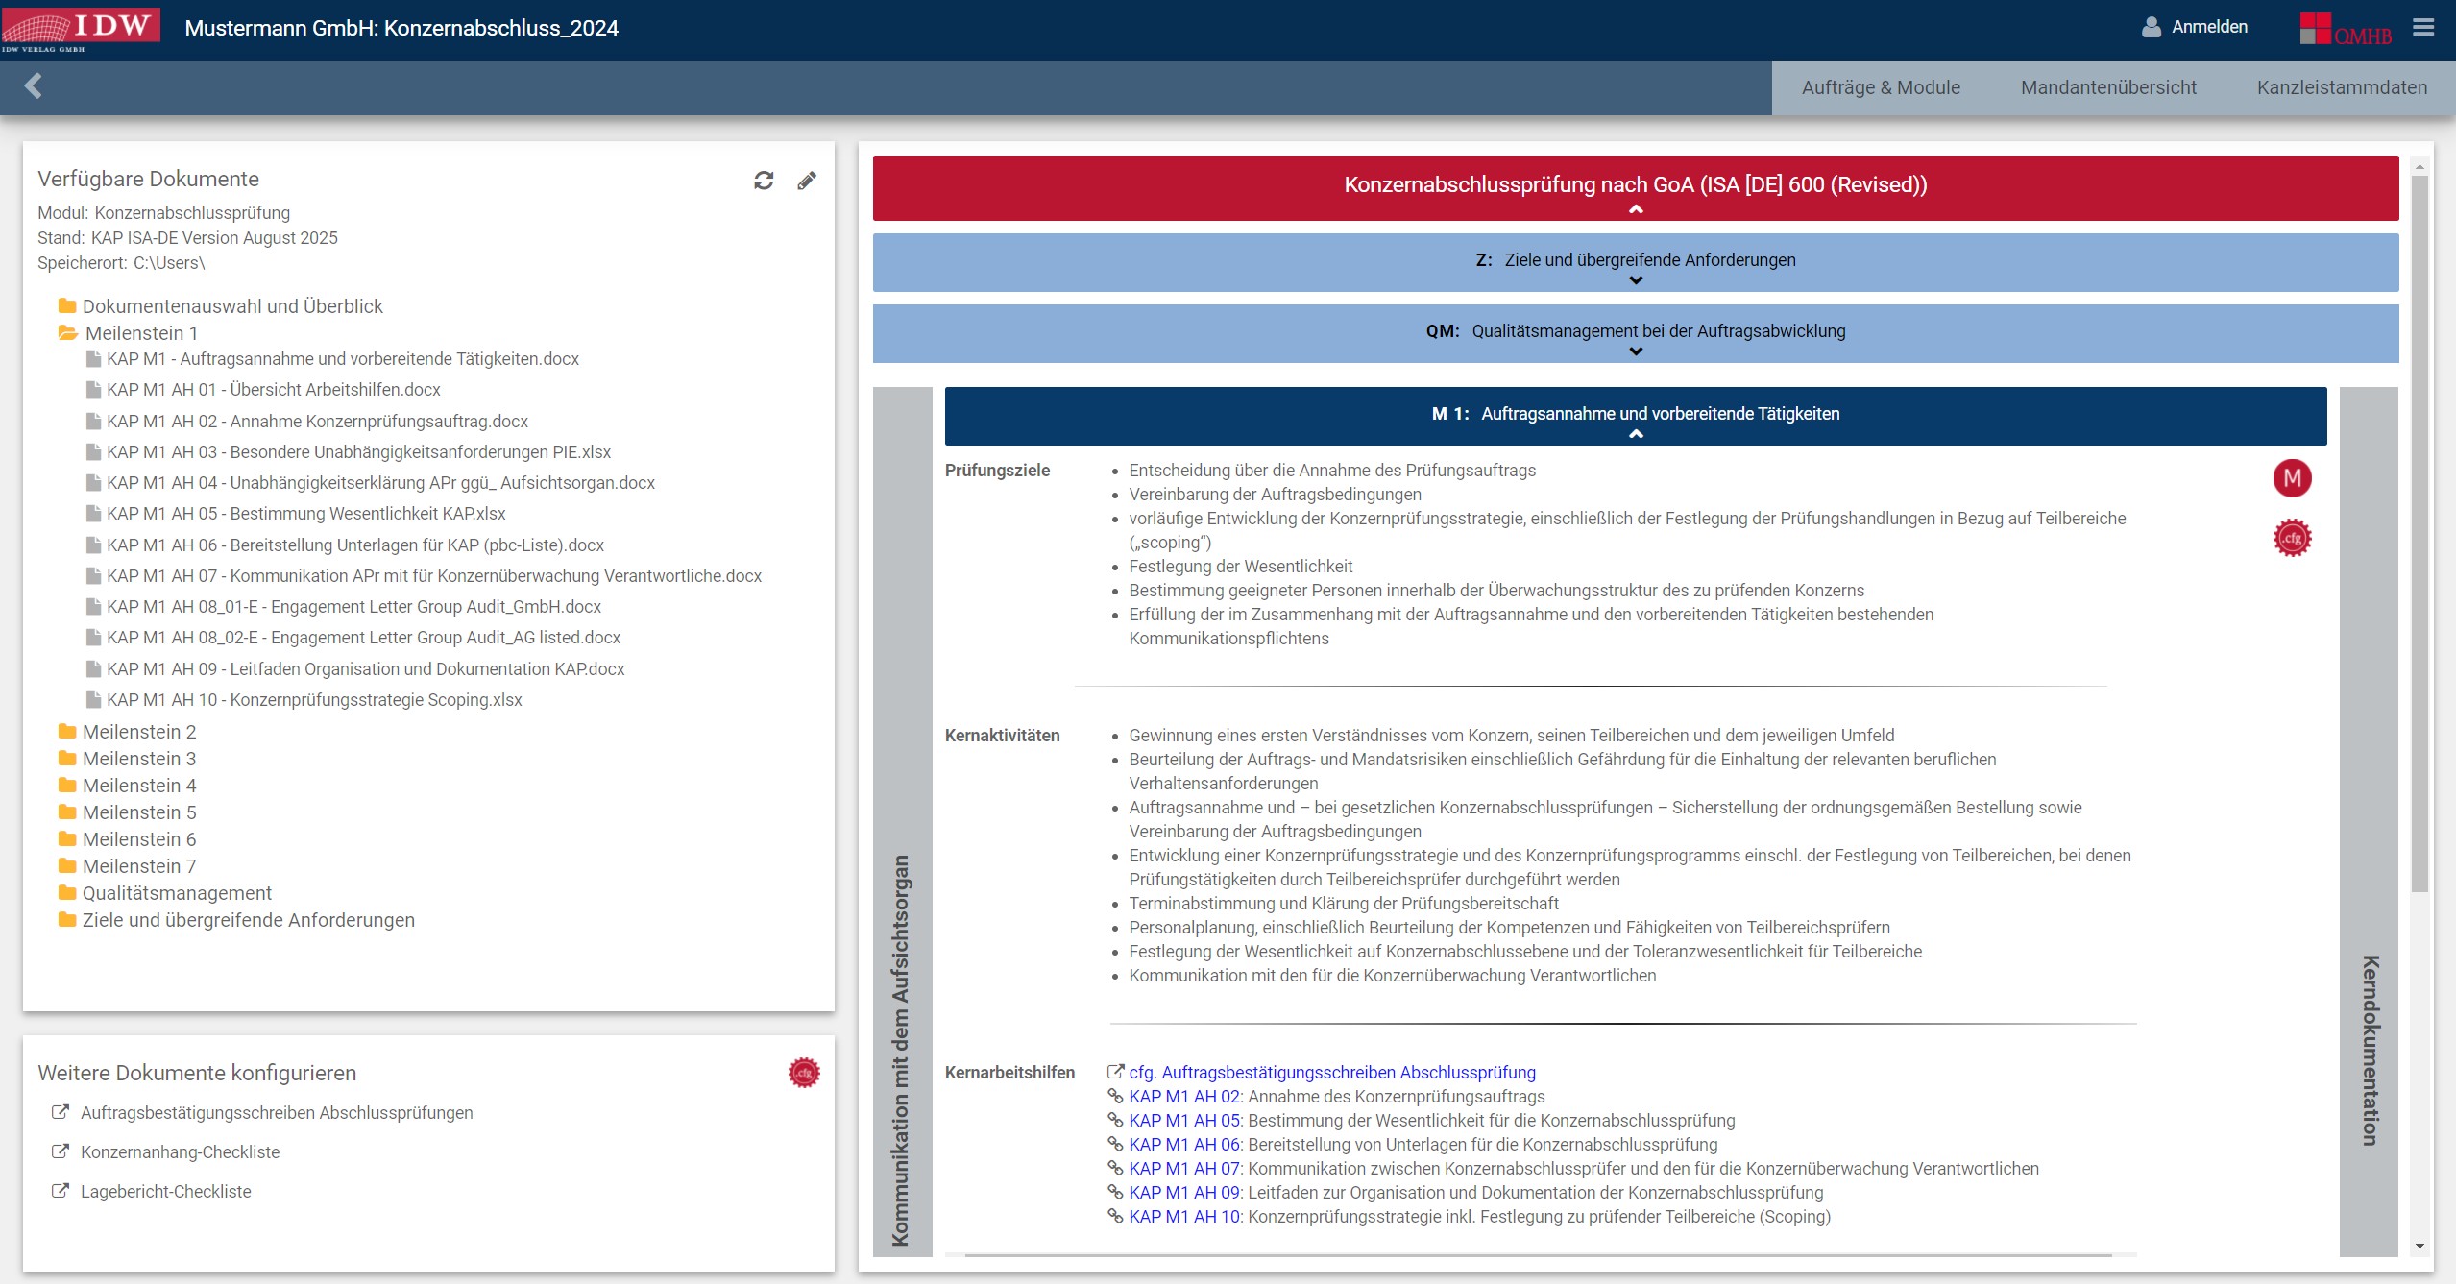
Task: Switch to the Mandantenübersicht tab
Action: pos(2108,87)
